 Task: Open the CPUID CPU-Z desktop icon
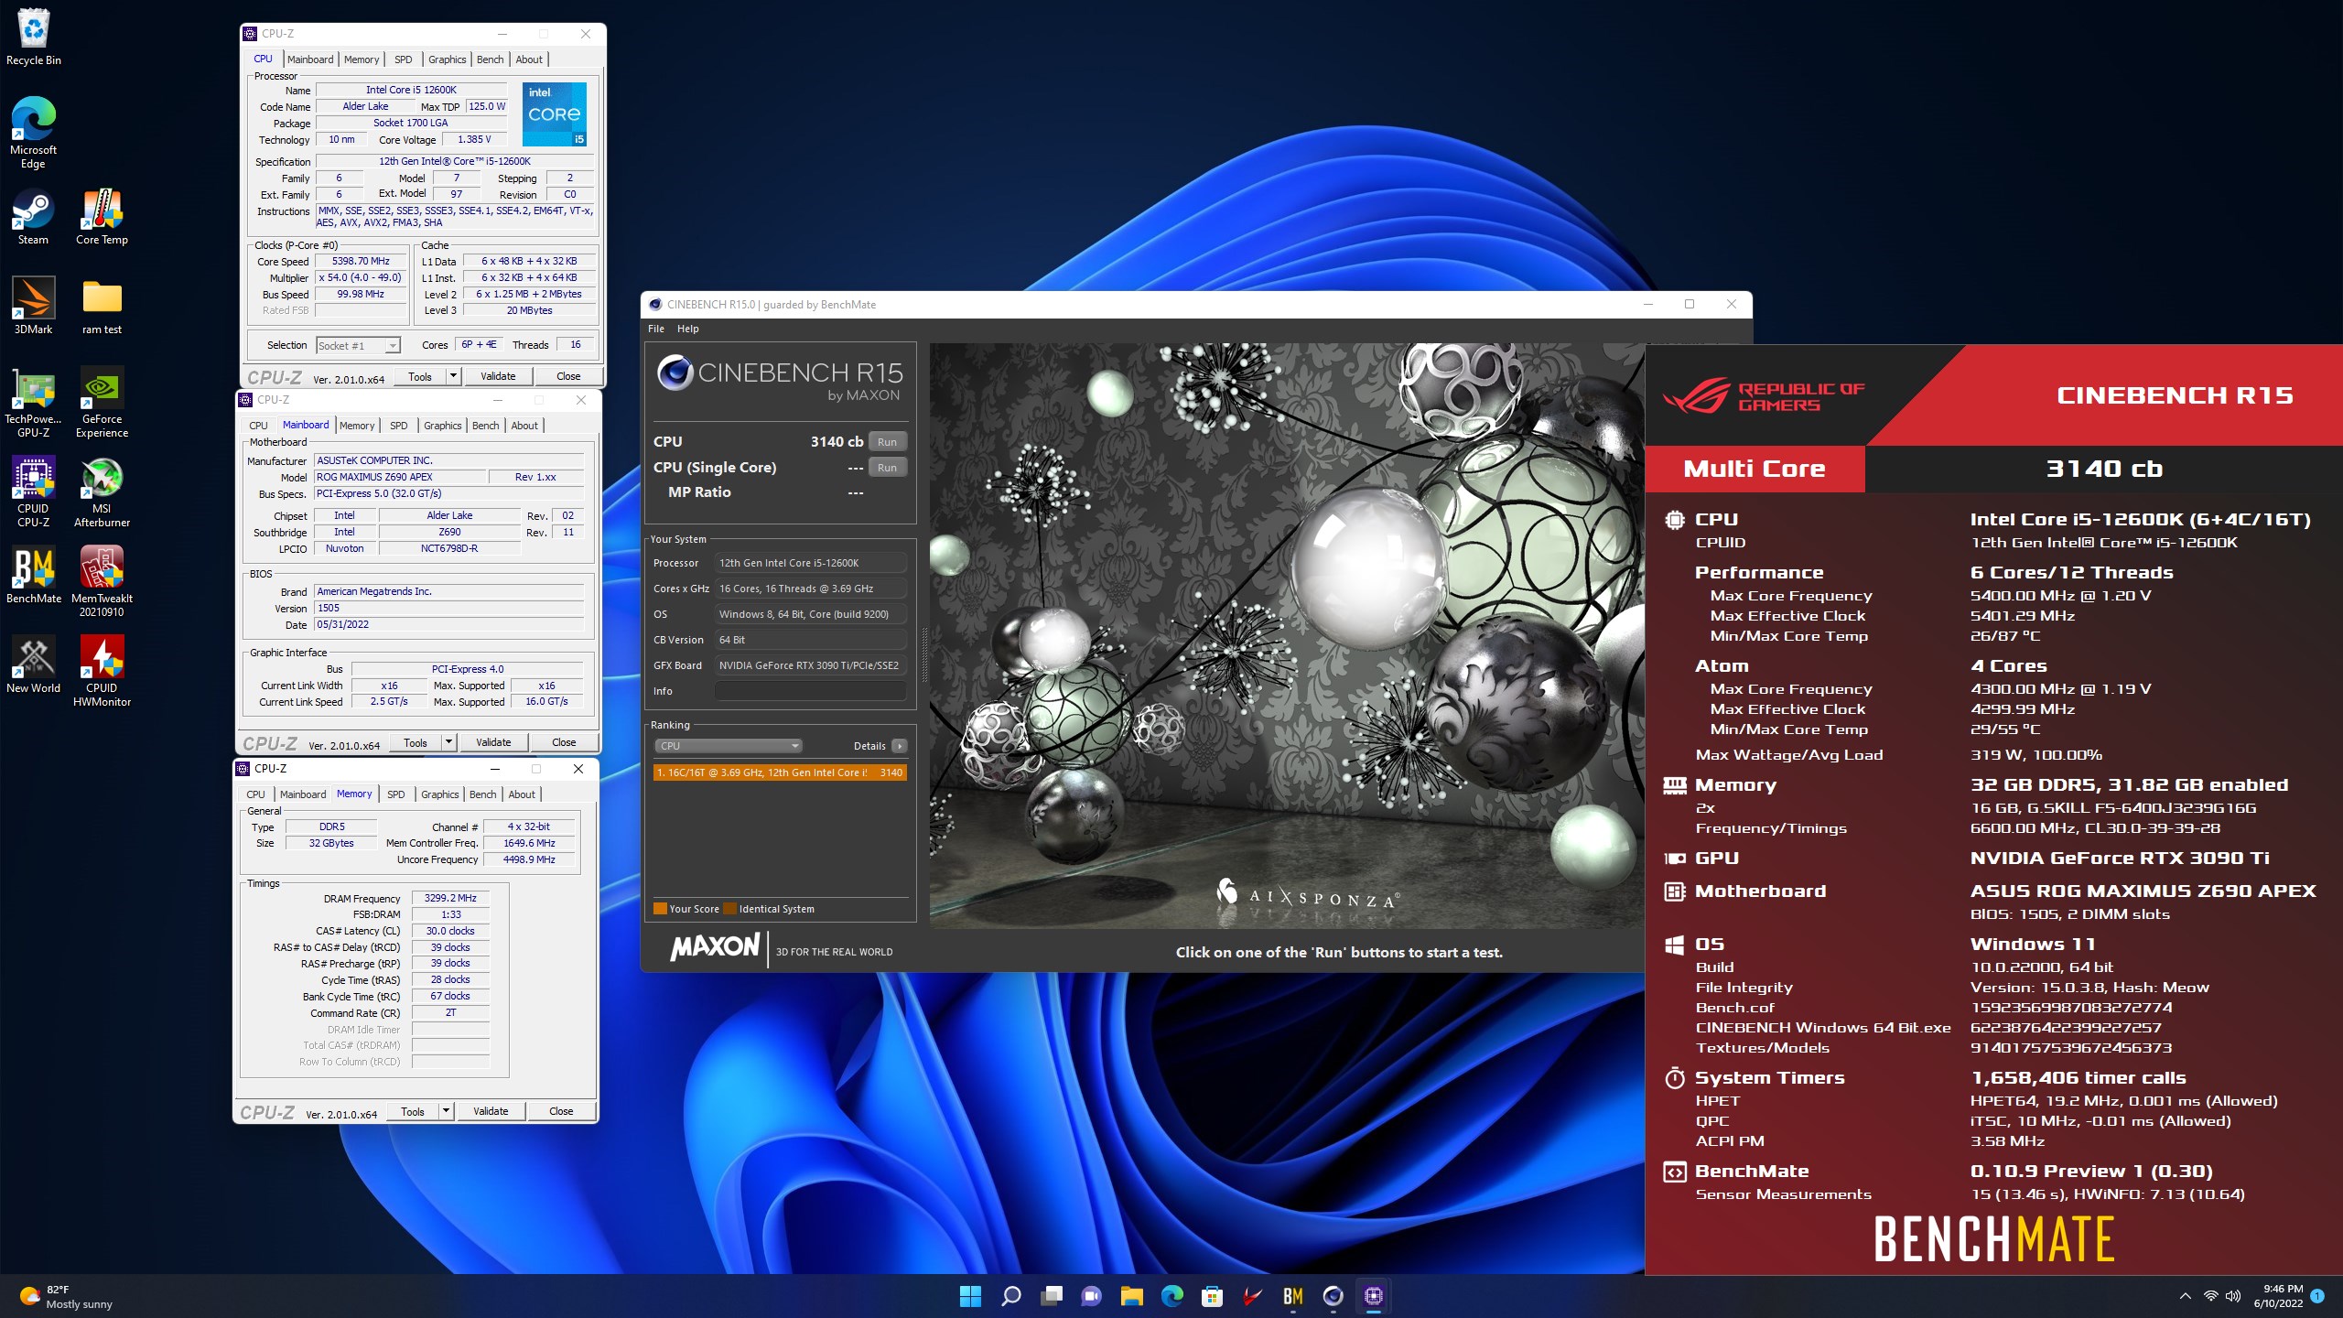tap(33, 492)
